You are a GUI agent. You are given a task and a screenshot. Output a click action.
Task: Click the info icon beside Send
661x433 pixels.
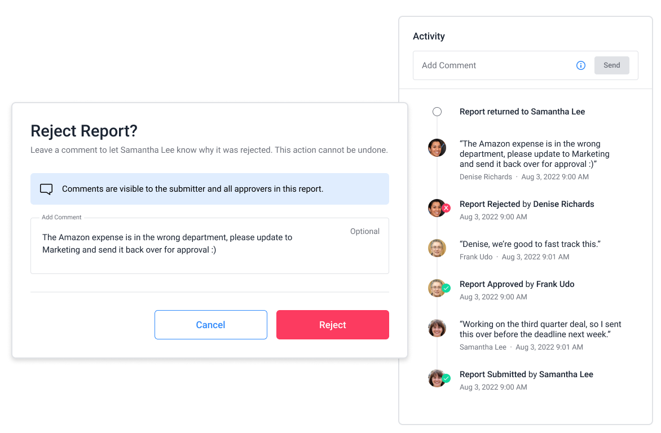[581, 65]
